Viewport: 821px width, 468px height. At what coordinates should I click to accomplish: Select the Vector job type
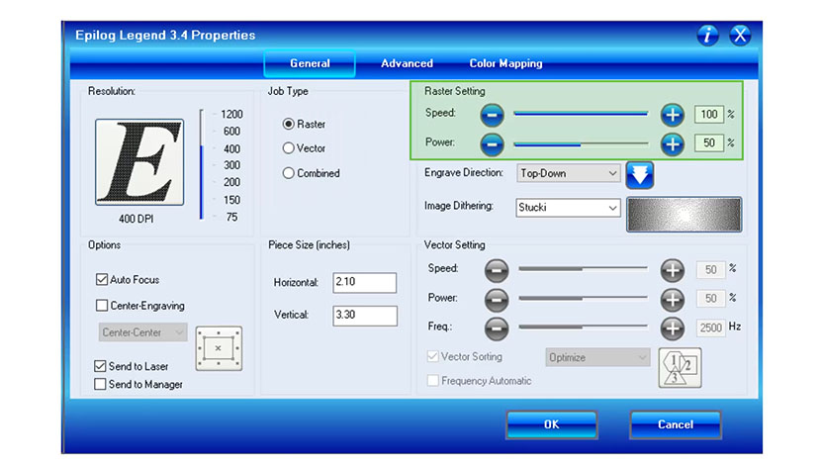coord(289,148)
